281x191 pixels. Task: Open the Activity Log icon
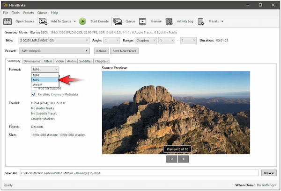click(x=169, y=21)
